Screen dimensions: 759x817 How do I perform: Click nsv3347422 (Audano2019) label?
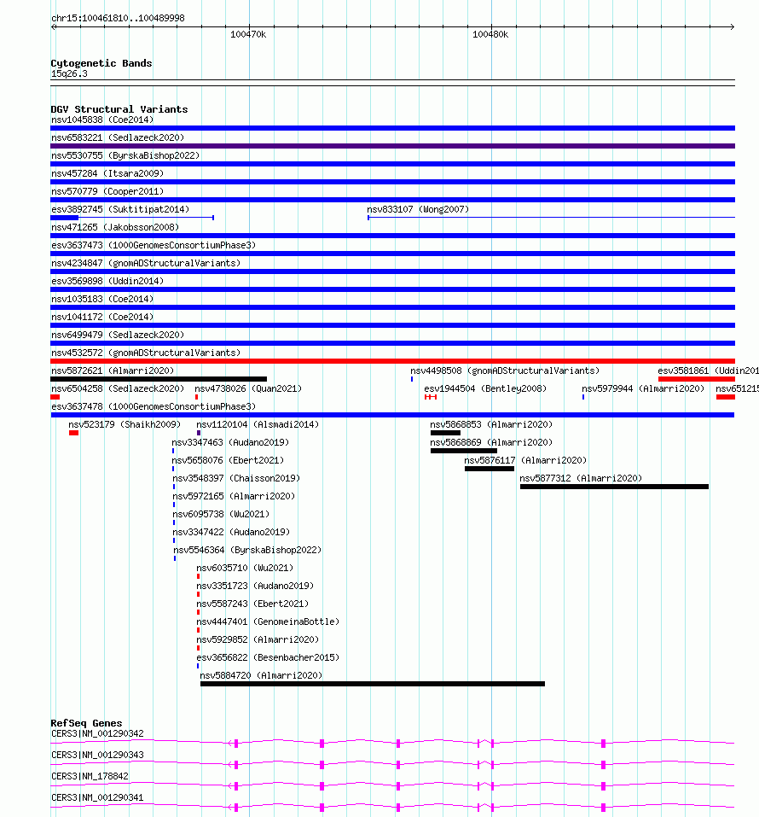[x=231, y=533]
